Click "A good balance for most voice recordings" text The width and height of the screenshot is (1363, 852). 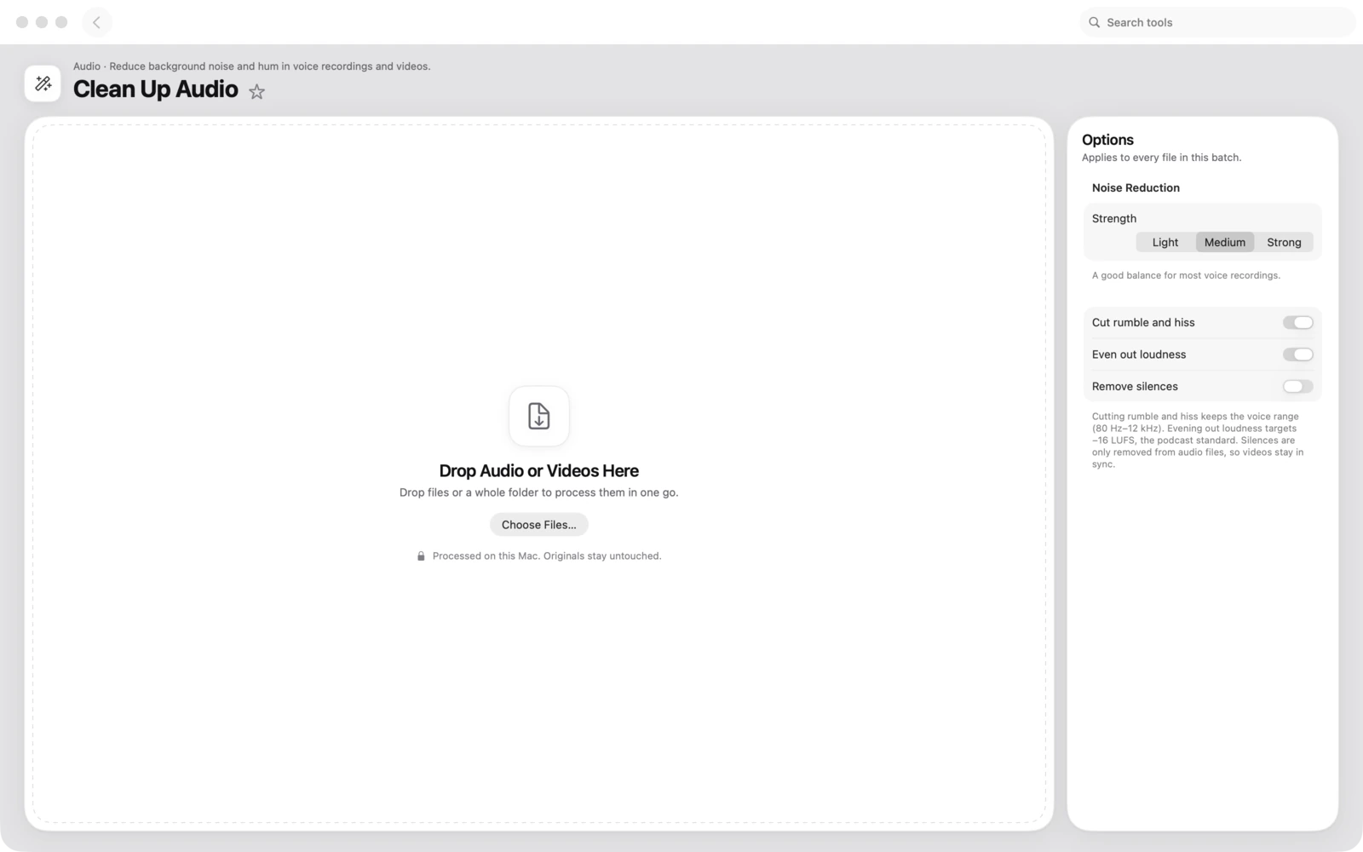click(x=1186, y=275)
